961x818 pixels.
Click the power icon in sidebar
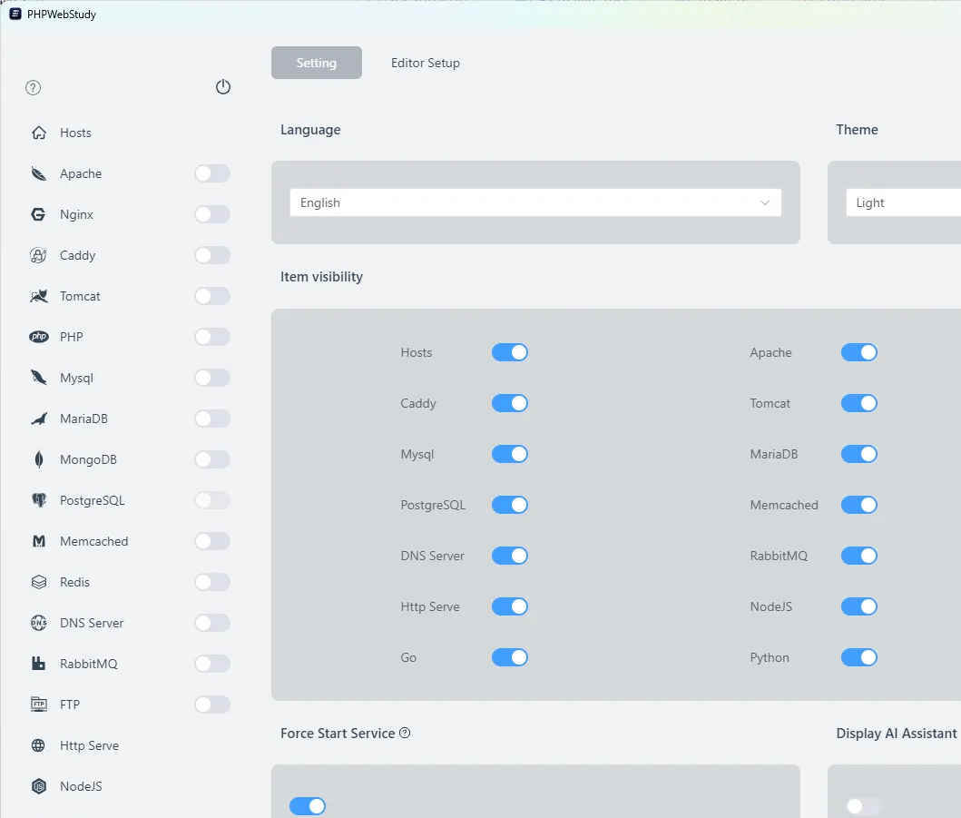point(223,87)
